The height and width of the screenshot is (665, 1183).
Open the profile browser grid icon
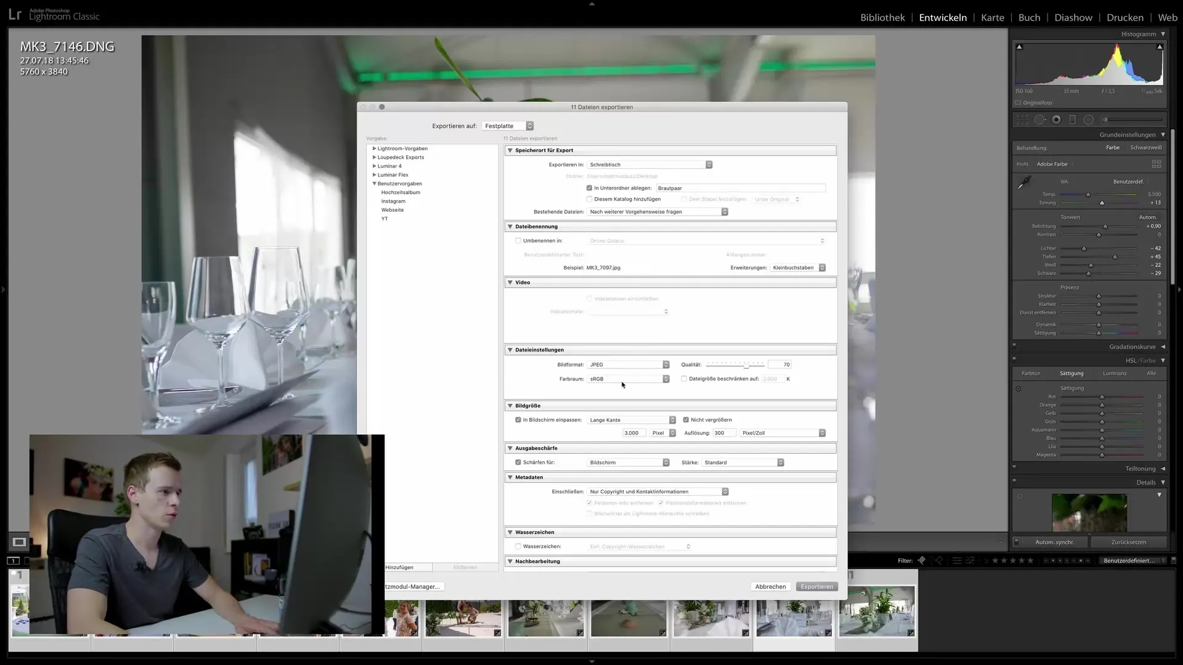pyautogui.click(x=1156, y=164)
